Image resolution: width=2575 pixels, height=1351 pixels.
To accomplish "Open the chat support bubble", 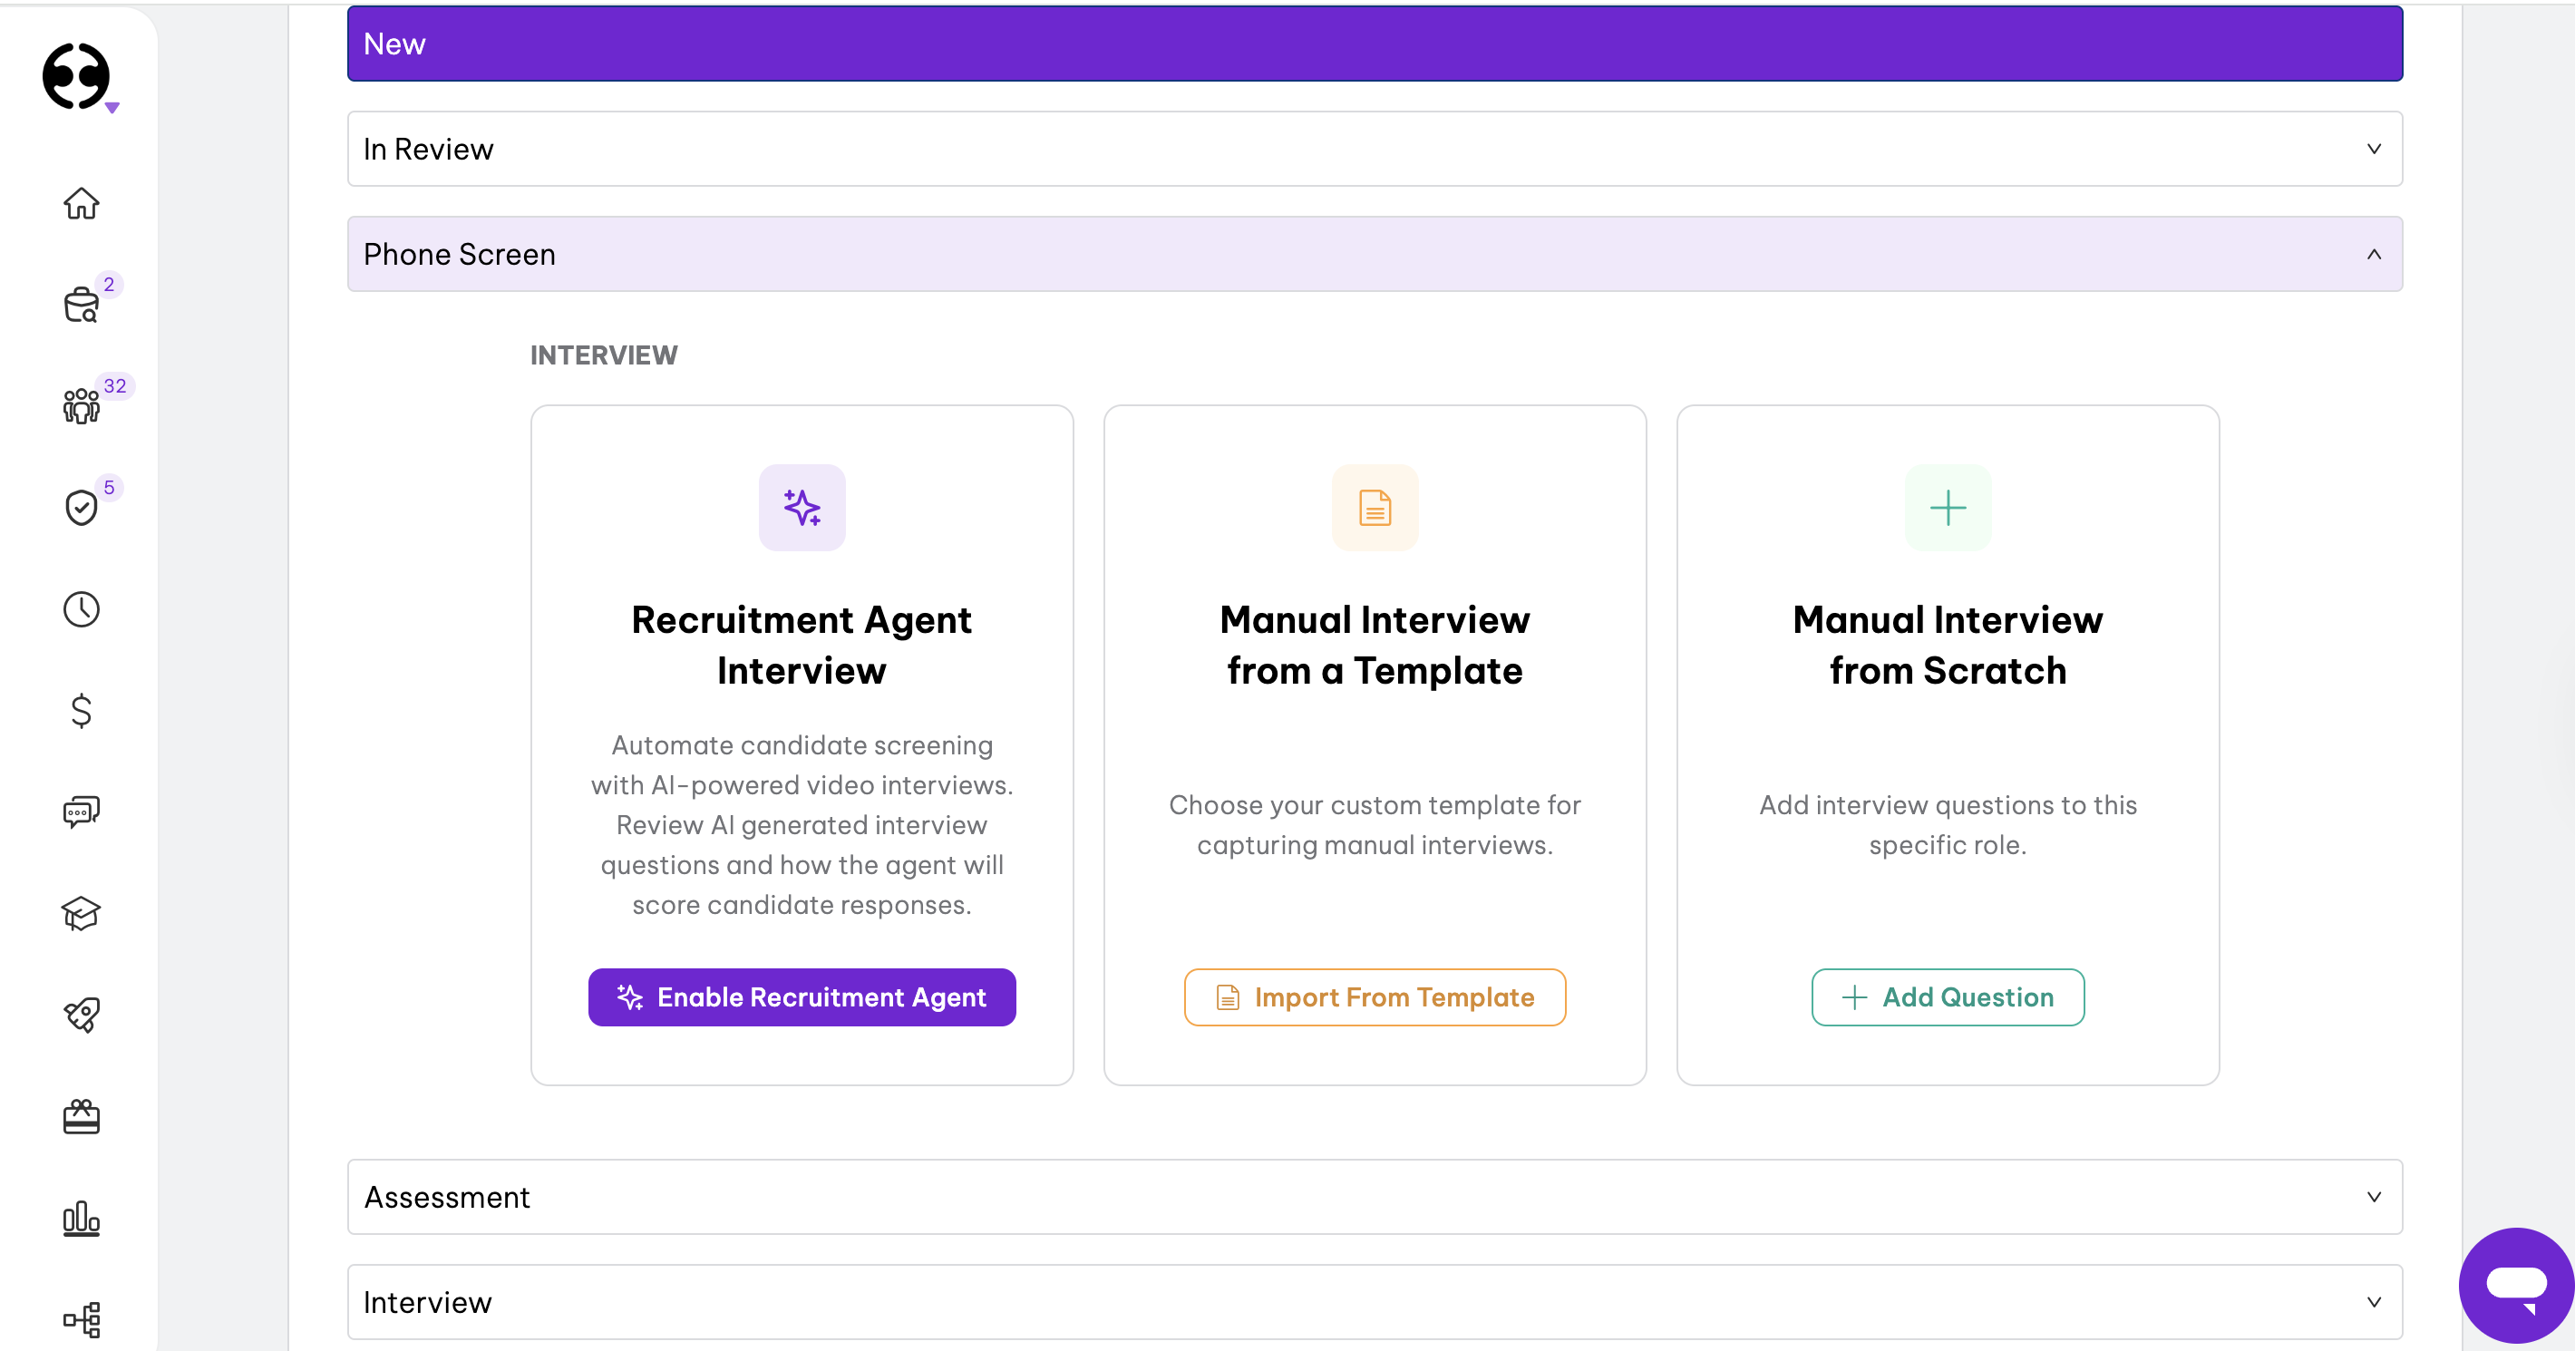I will pos(2515,1284).
